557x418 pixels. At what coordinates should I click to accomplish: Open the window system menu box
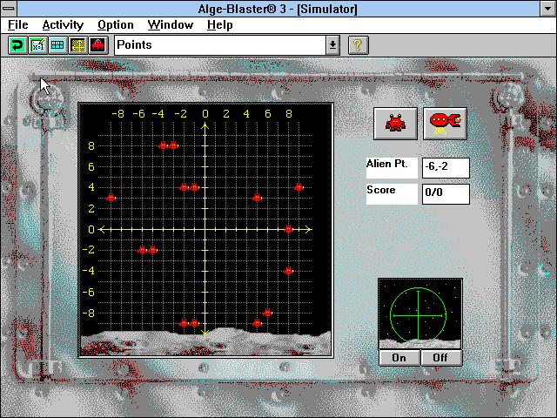click(x=9, y=9)
